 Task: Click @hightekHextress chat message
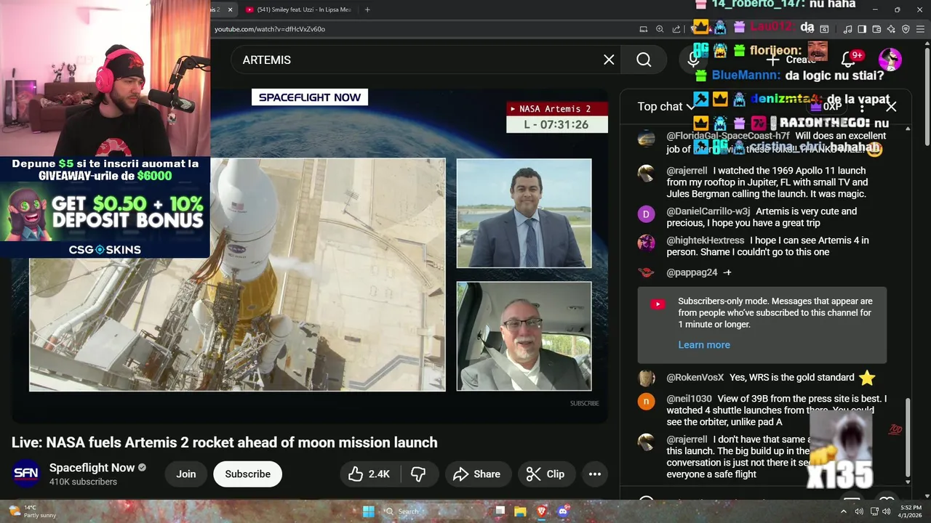(x=767, y=246)
